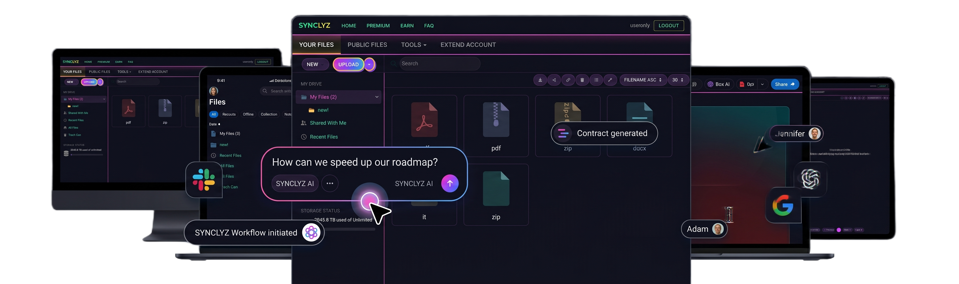959x284 pixels.
Task: Open the red PDF file icon in center window
Action: (x=424, y=119)
